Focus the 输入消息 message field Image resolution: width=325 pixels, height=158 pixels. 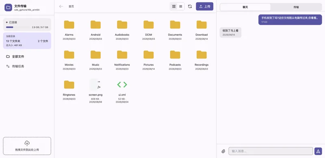tap(271, 151)
